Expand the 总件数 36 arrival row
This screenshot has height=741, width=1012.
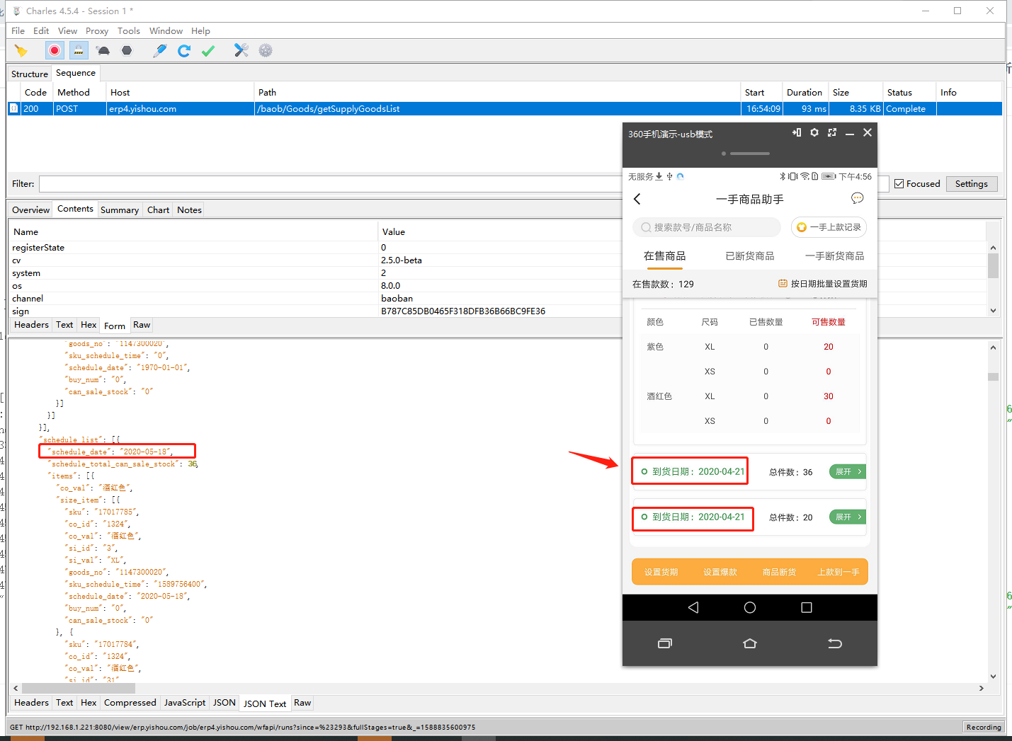click(x=848, y=471)
